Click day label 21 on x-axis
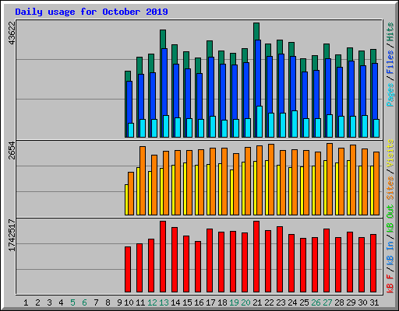 [x=257, y=302]
